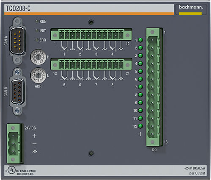Click the upper terminal block pins 1-12
This screenshot has width=211, height=180.
tap(91, 35)
